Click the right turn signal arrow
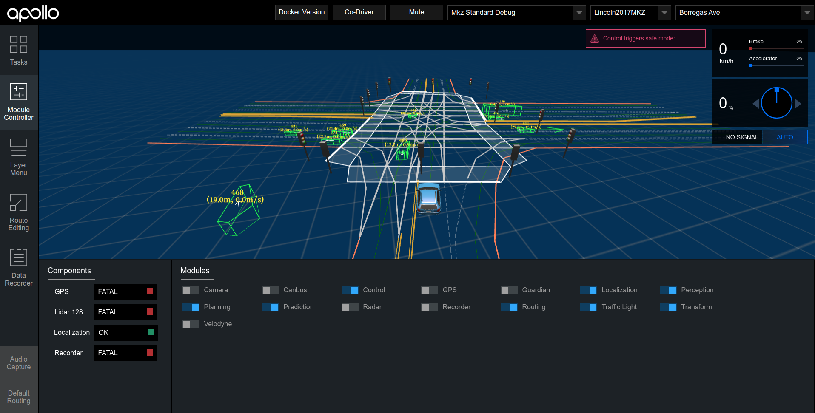815x413 pixels. coord(798,103)
